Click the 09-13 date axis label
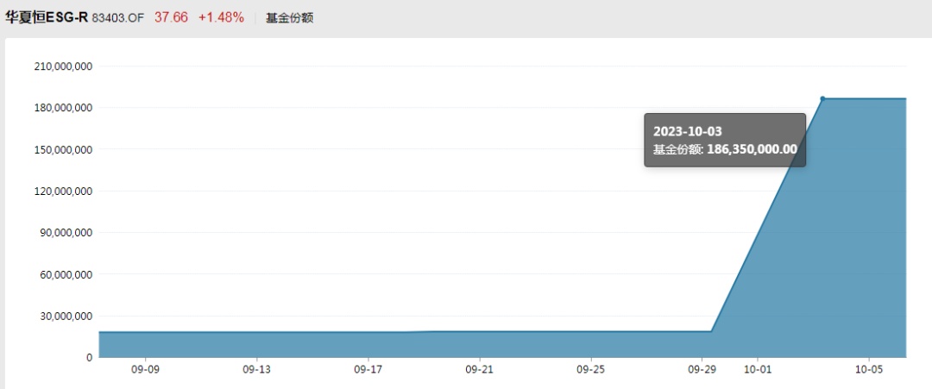Screen dimensions: 932x389 click(x=256, y=369)
